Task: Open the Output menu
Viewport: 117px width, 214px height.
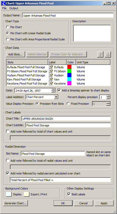Action: (14, 8)
